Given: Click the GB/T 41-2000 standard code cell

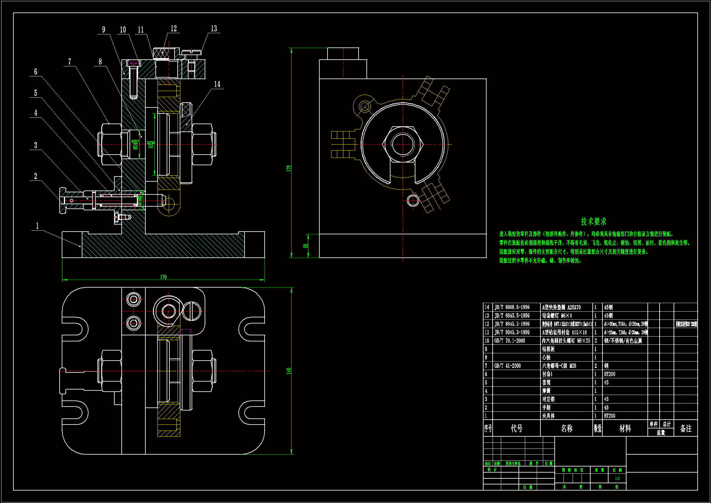Looking at the screenshot, I should [x=507, y=366].
